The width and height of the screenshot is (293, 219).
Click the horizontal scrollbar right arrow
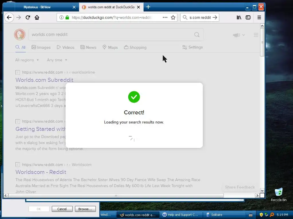coord(257,195)
